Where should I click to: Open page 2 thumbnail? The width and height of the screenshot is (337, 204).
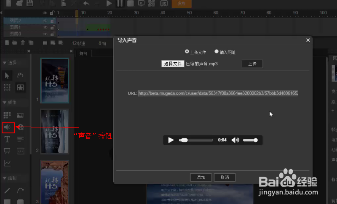(x=55, y=131)
